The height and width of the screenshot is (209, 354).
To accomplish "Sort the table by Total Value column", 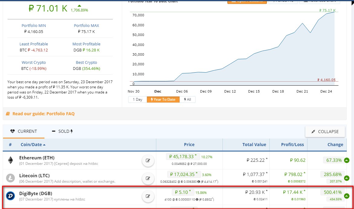I will pos(254,145).
